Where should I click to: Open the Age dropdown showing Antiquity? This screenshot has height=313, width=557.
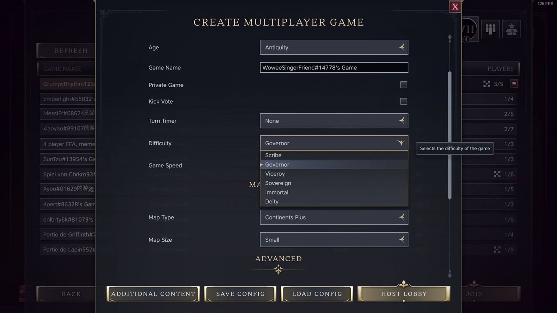click(334, 47)
